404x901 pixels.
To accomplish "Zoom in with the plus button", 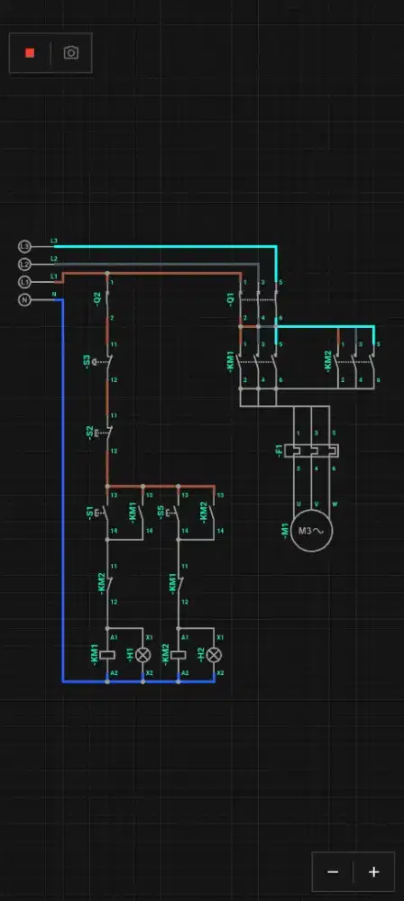I will pyautogui.click(x=374, y=871).
